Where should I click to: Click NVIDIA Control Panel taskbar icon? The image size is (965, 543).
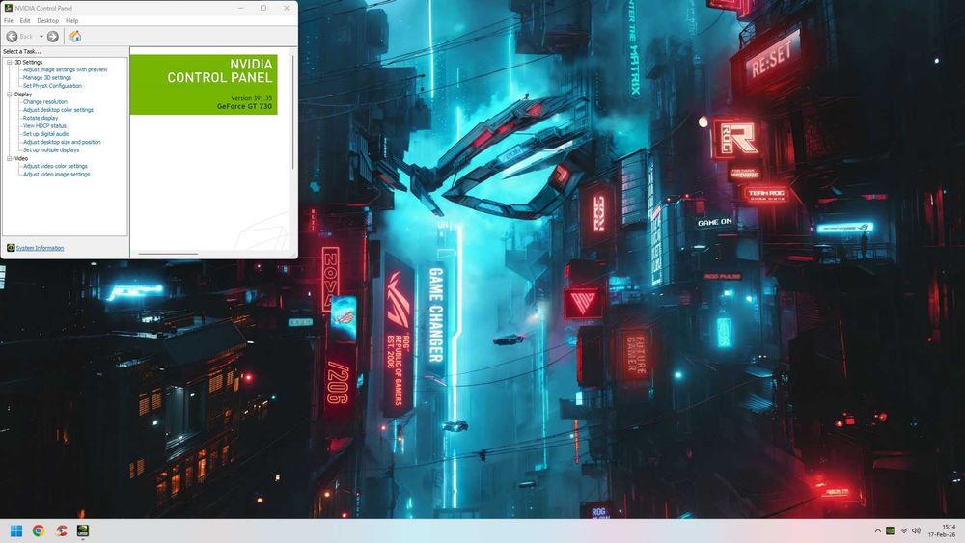[83, 530]
